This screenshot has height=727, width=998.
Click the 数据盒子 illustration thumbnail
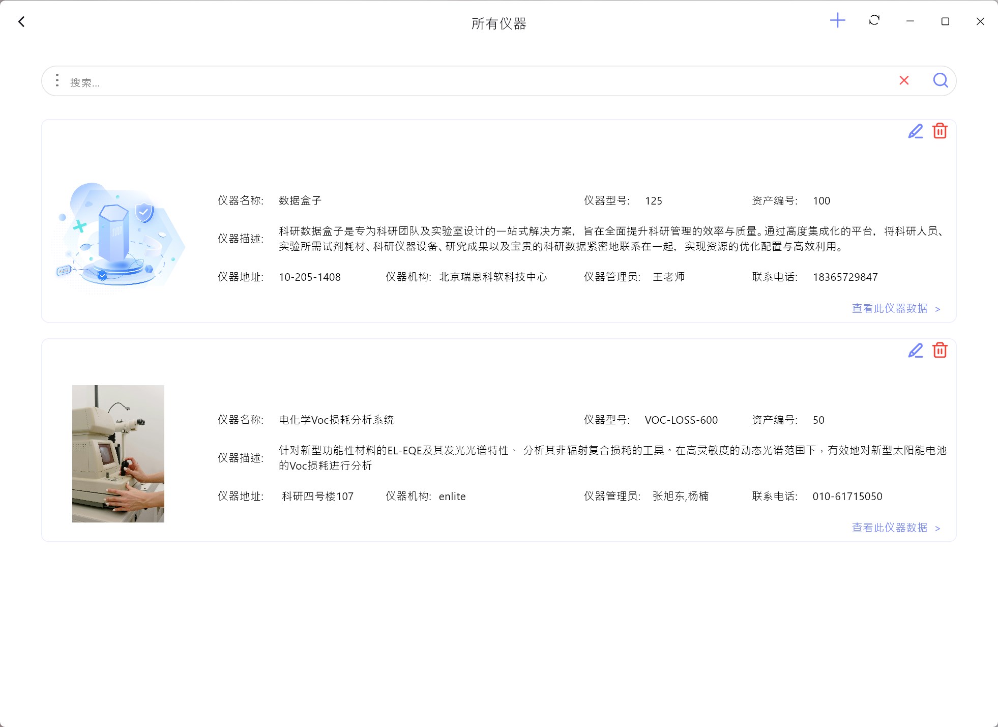(119, 237)
